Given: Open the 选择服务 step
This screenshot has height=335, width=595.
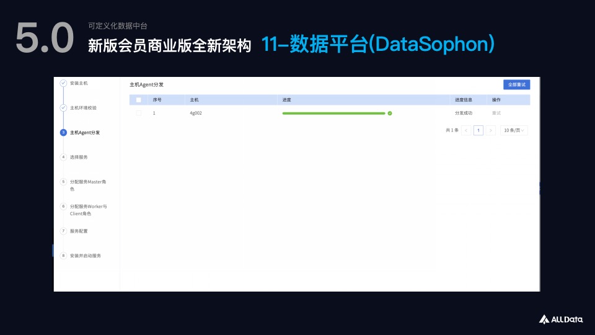Looking at the screenshot, I should coord(79,157).
